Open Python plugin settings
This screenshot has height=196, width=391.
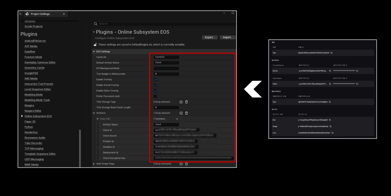(29, 127)
